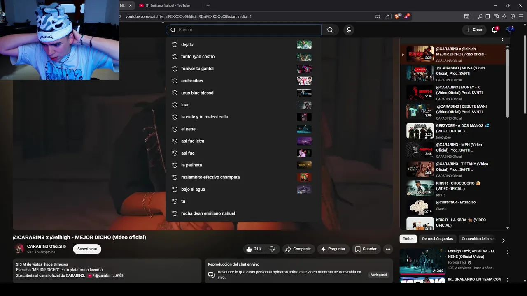Select 'De tus búsquedas' filter chip
The height and width of the screenshot is (296, 527).
pos(437,239)
